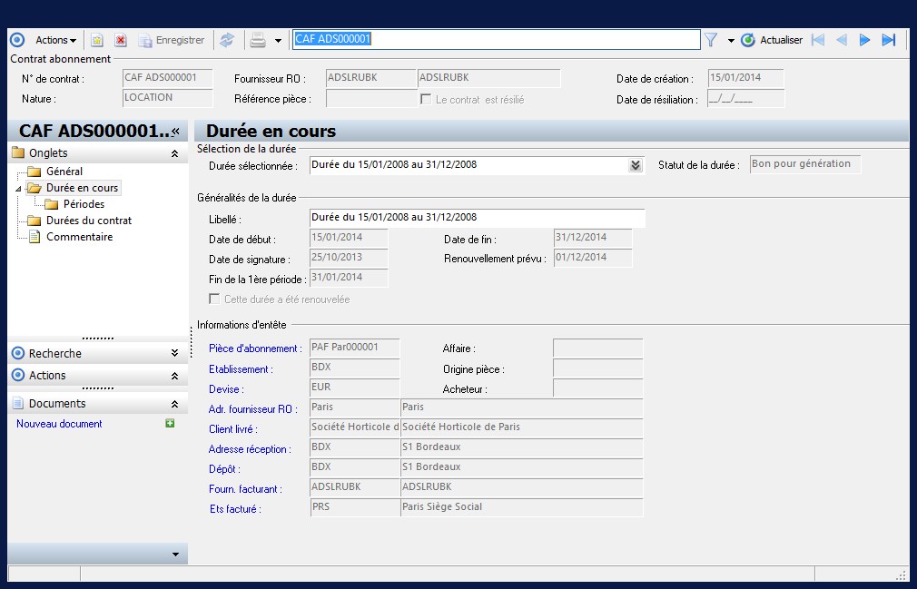Screen dimensions: 917x589
Task: Click the Renouvellement prévu field
Action: tap(593, 258)
